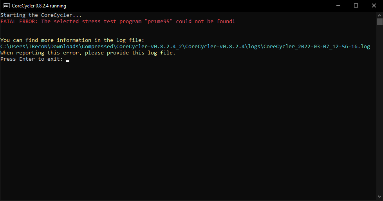The image size is (383, 201).
Task: Close the CoreCycler console window
Action: click(x=374, y=5)
